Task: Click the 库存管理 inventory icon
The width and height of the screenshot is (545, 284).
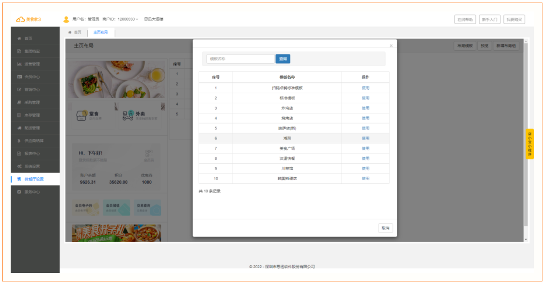Action: point(18,115)
